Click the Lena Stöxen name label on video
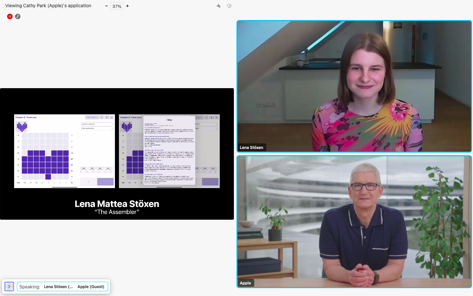 click(251, 148)
